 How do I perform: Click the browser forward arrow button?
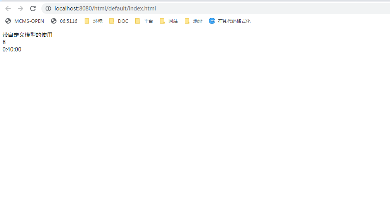[20, 9]
